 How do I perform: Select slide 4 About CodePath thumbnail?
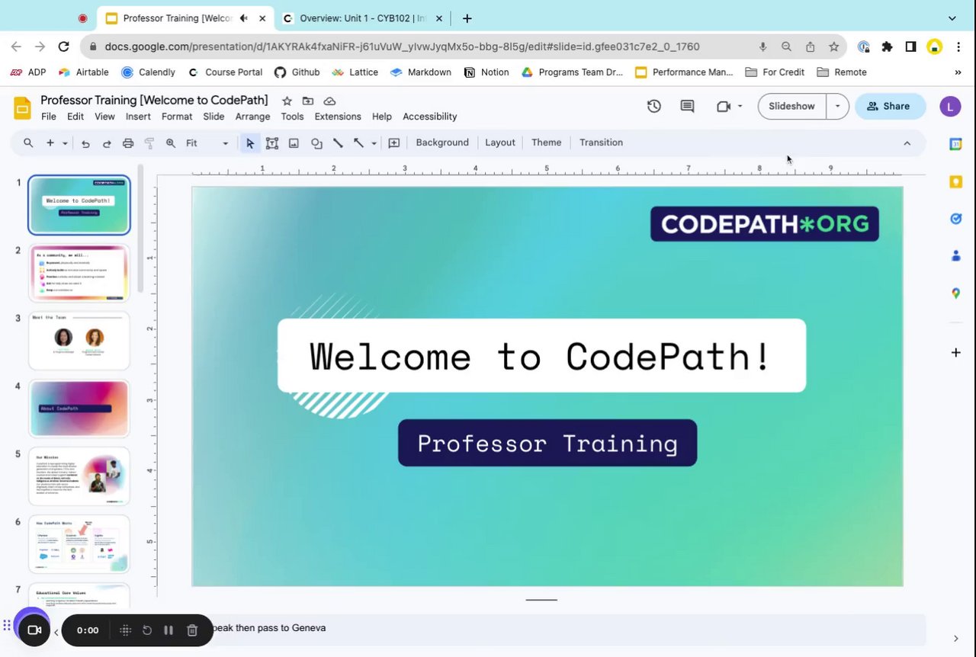79,409
